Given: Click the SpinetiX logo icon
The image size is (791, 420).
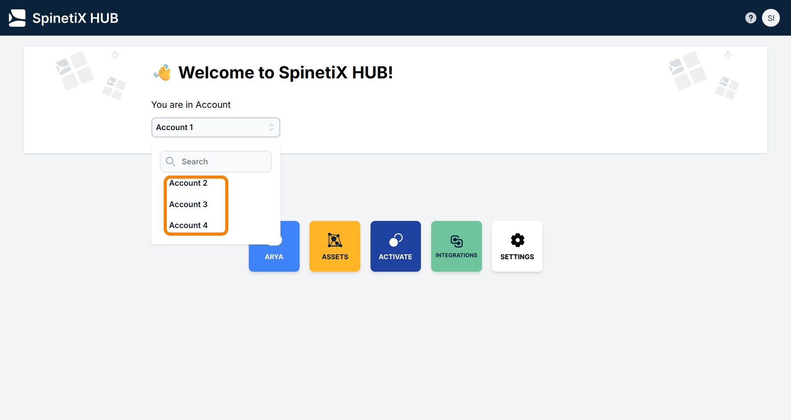Looking at the screenshot, I should pyautogui.click(x=17, y=18).
